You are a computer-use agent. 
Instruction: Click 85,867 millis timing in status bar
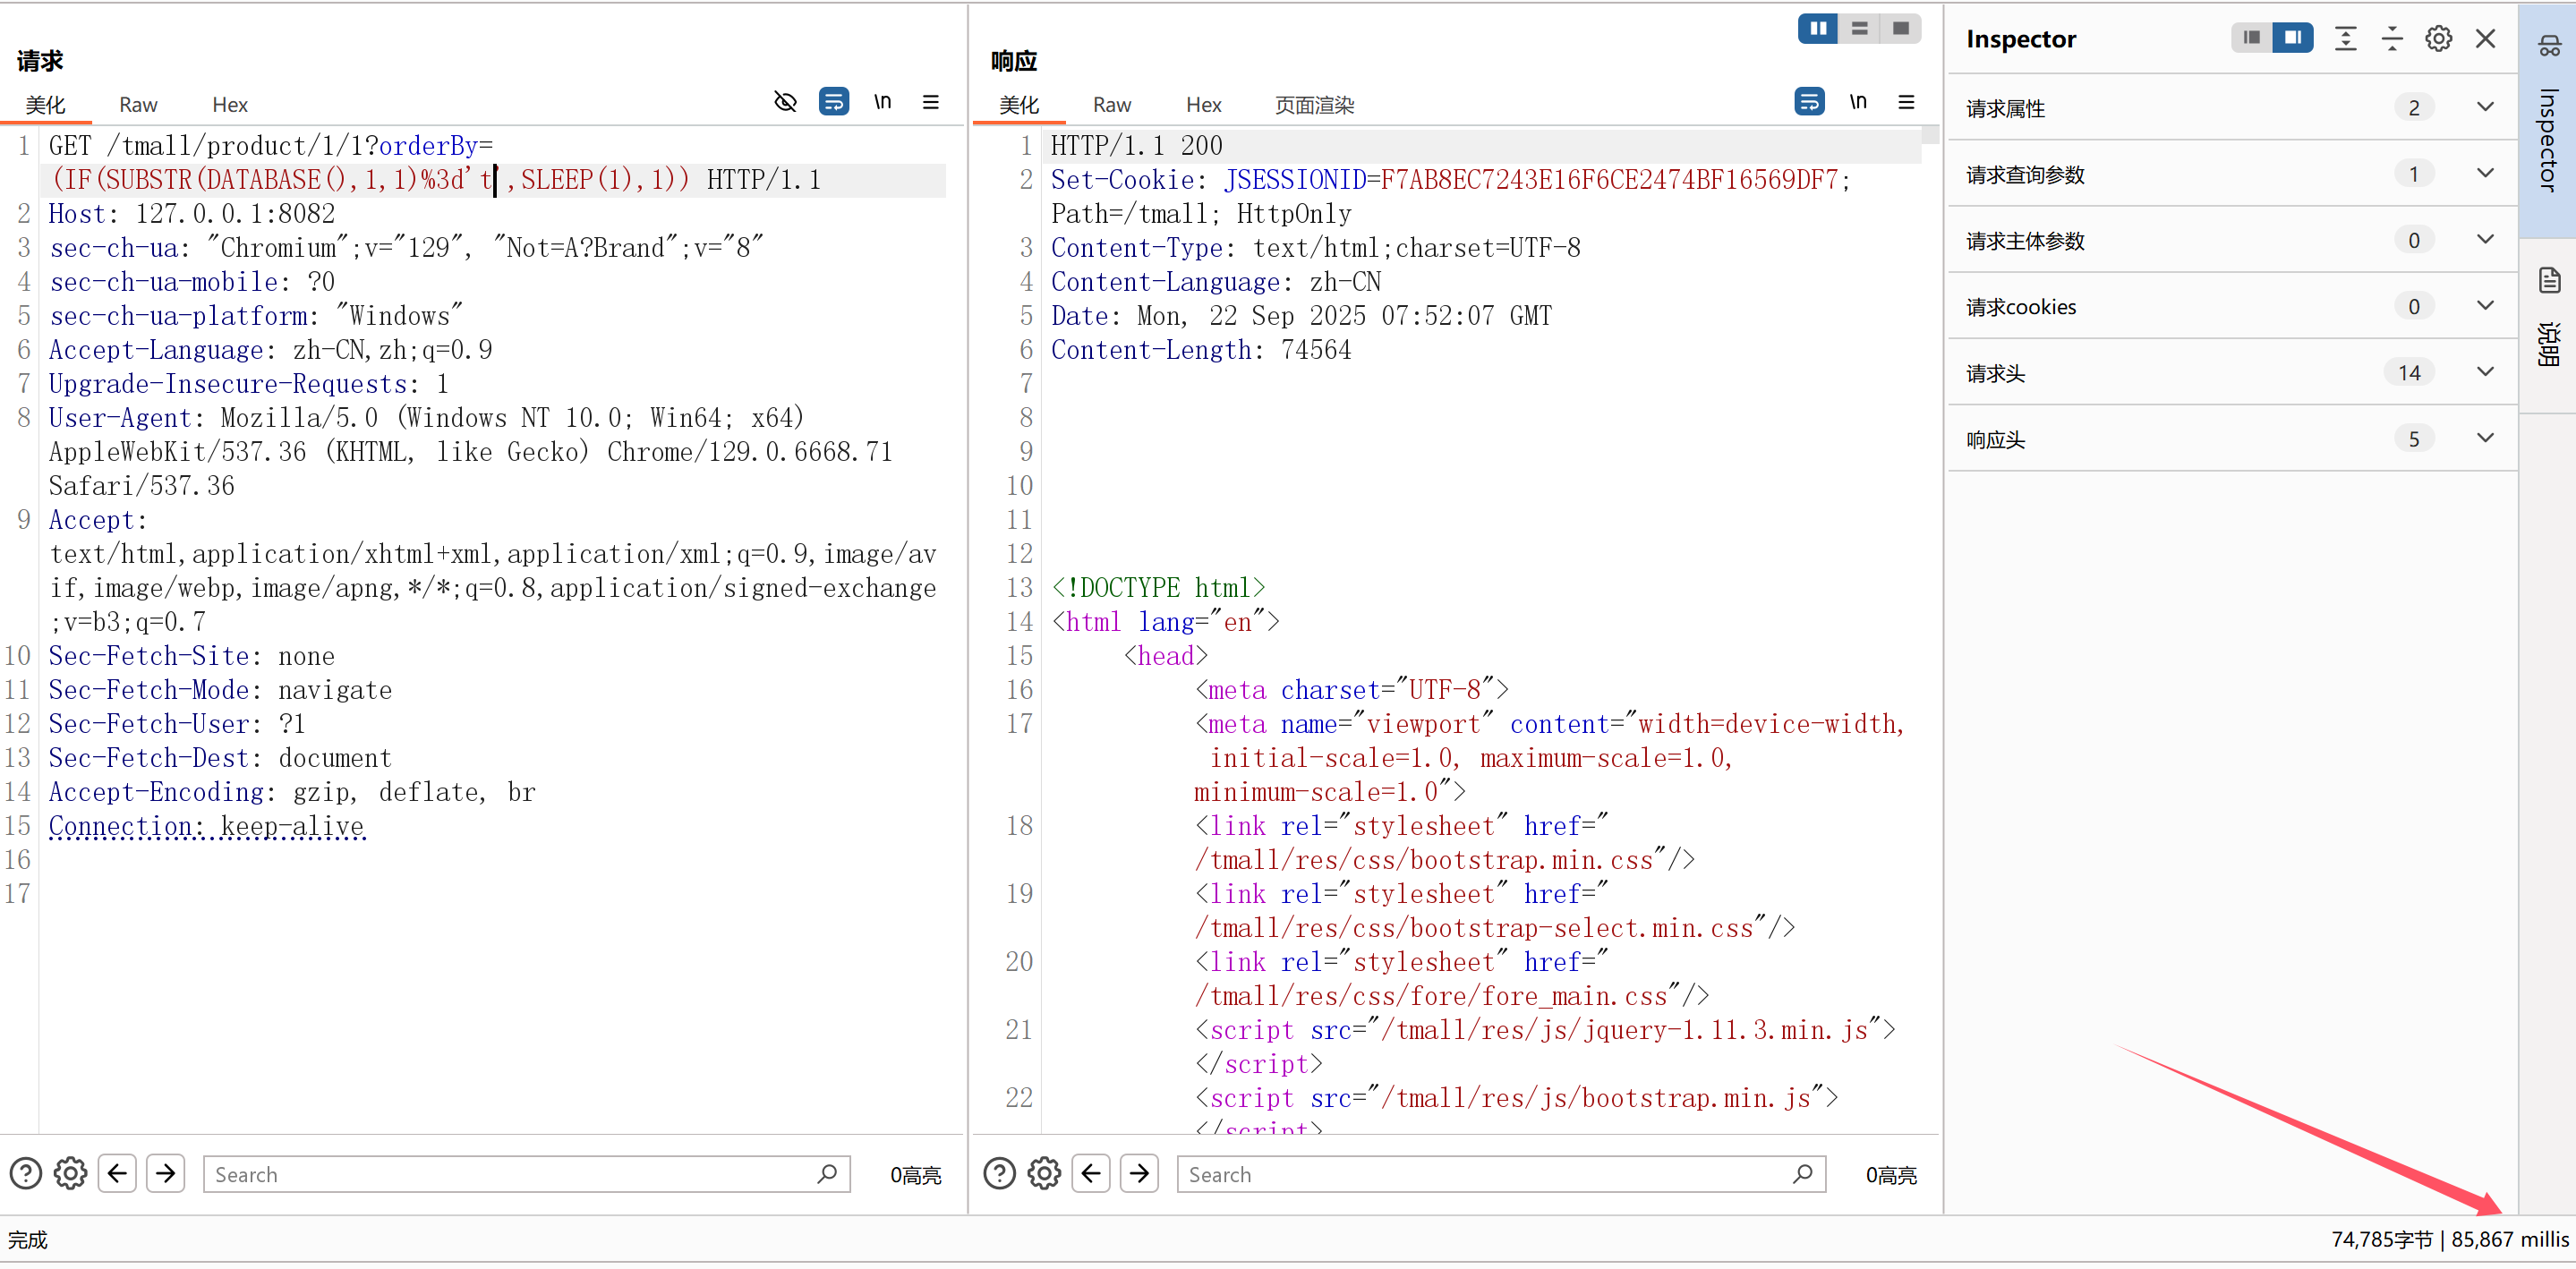pyautogui.click(x=2510, y=1239)
